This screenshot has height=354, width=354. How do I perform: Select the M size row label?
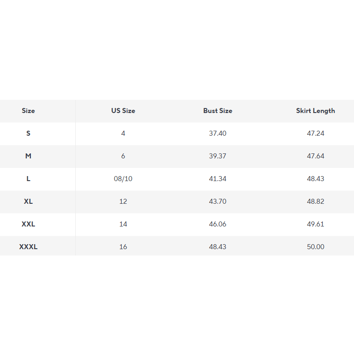point(28,156)
